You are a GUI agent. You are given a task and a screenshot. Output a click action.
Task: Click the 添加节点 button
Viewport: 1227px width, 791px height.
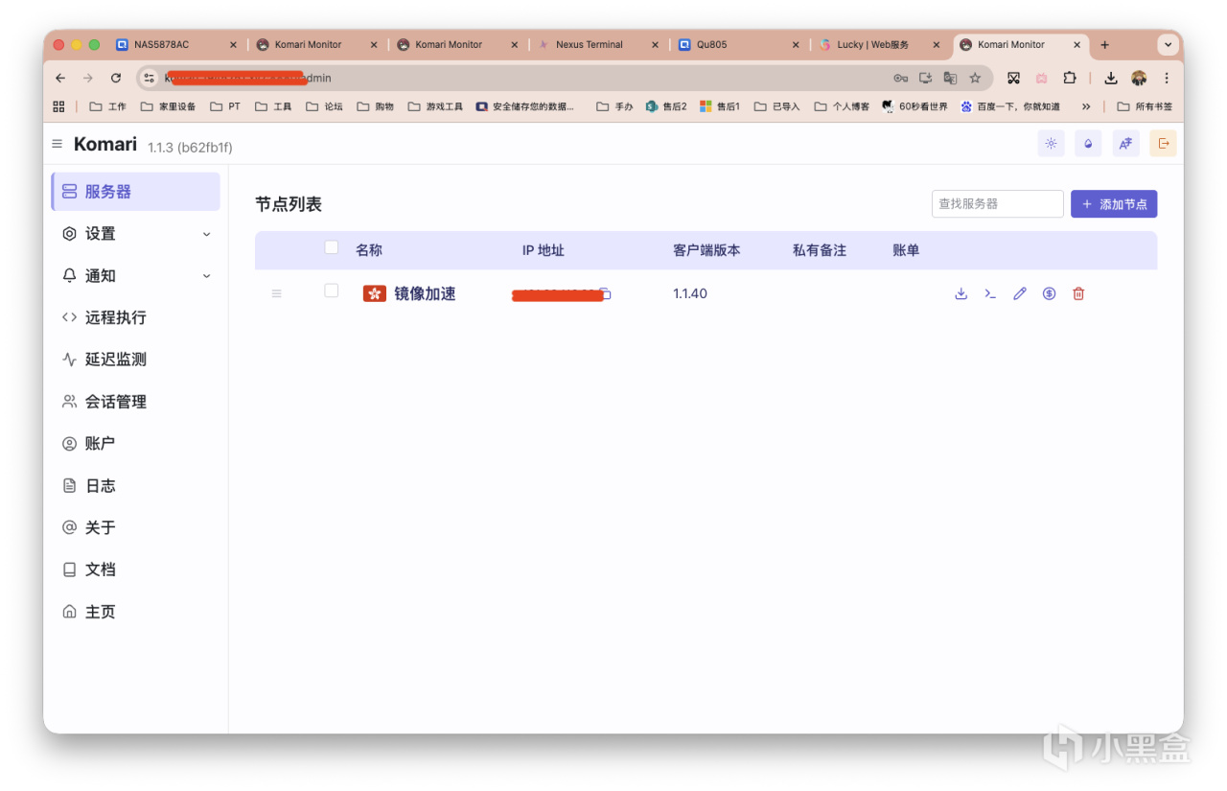pyautogui.click(x=1114, y=204)
